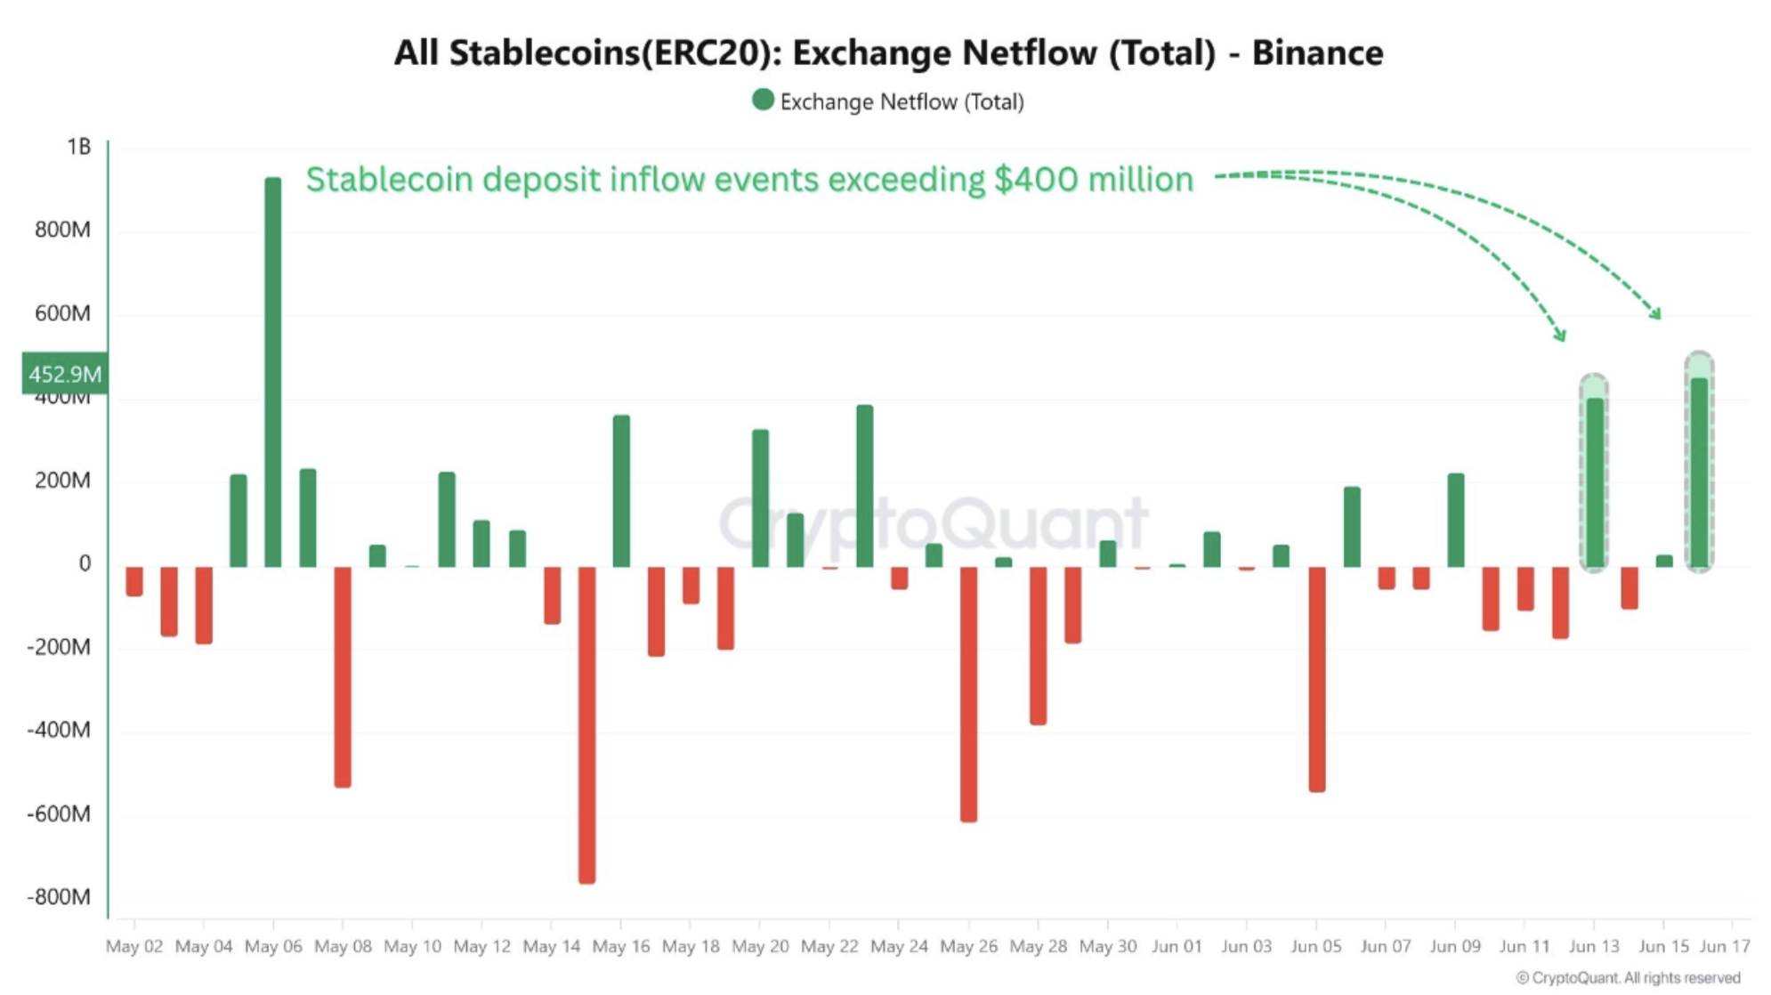Select the tallest green bar on May 06

click(273, 372)
